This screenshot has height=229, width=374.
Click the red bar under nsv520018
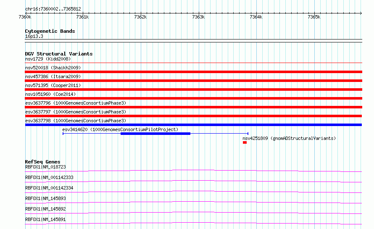click(193, 72)
